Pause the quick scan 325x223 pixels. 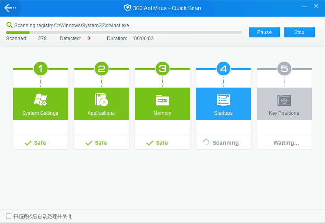(264, 32)
